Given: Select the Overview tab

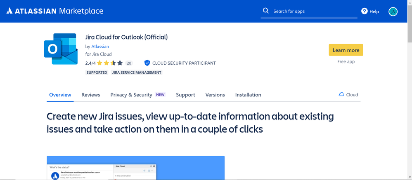Looking at the screenshot, I should 60,95.
